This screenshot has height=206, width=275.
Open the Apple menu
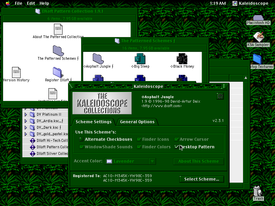click(8, 3)
